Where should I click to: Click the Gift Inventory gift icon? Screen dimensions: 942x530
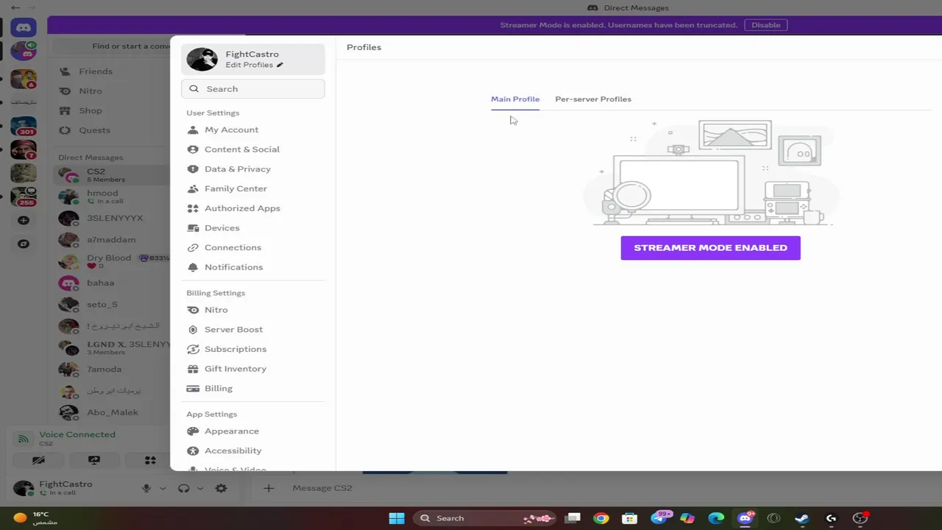point(193,369)
